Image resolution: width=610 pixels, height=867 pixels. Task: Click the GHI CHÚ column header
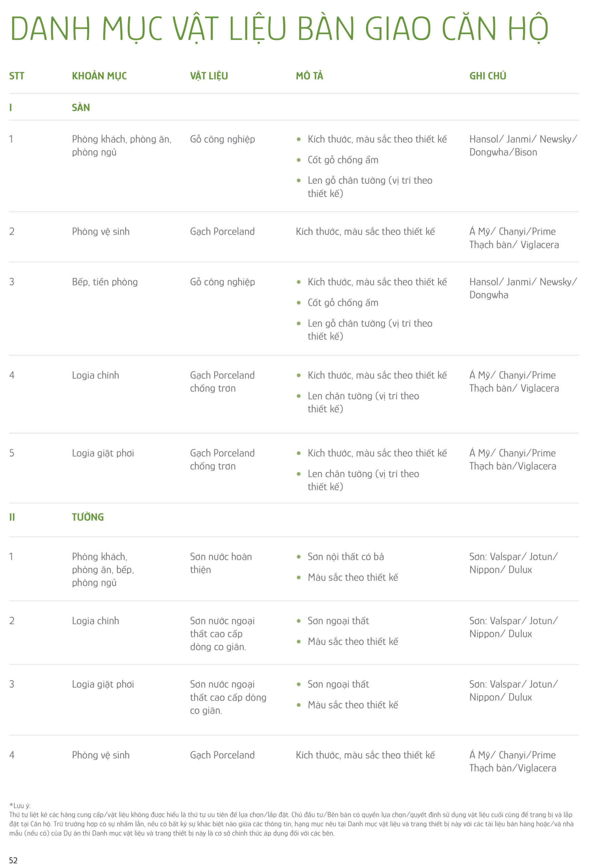point(488,76)
